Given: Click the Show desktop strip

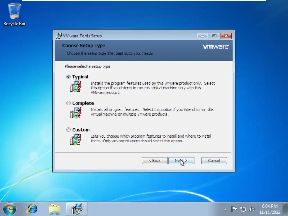Looking at the screenshot, I should [x=285, y=209].
